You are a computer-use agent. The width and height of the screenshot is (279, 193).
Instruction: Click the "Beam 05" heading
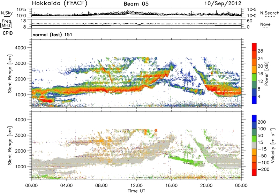click(x=136, y=4)
